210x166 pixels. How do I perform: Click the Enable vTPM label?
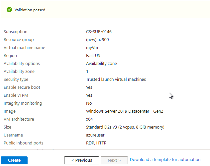pos(15,95)
